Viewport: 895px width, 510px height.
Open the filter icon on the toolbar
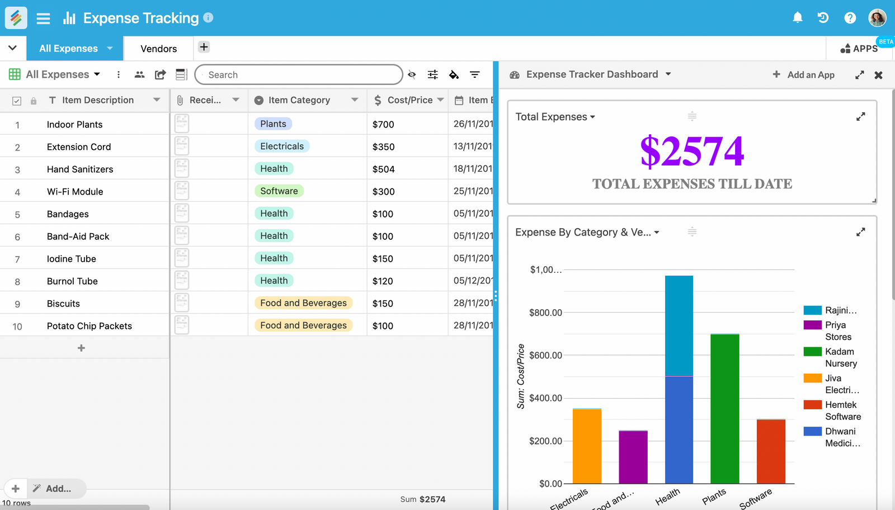click(x=475, y=74)
